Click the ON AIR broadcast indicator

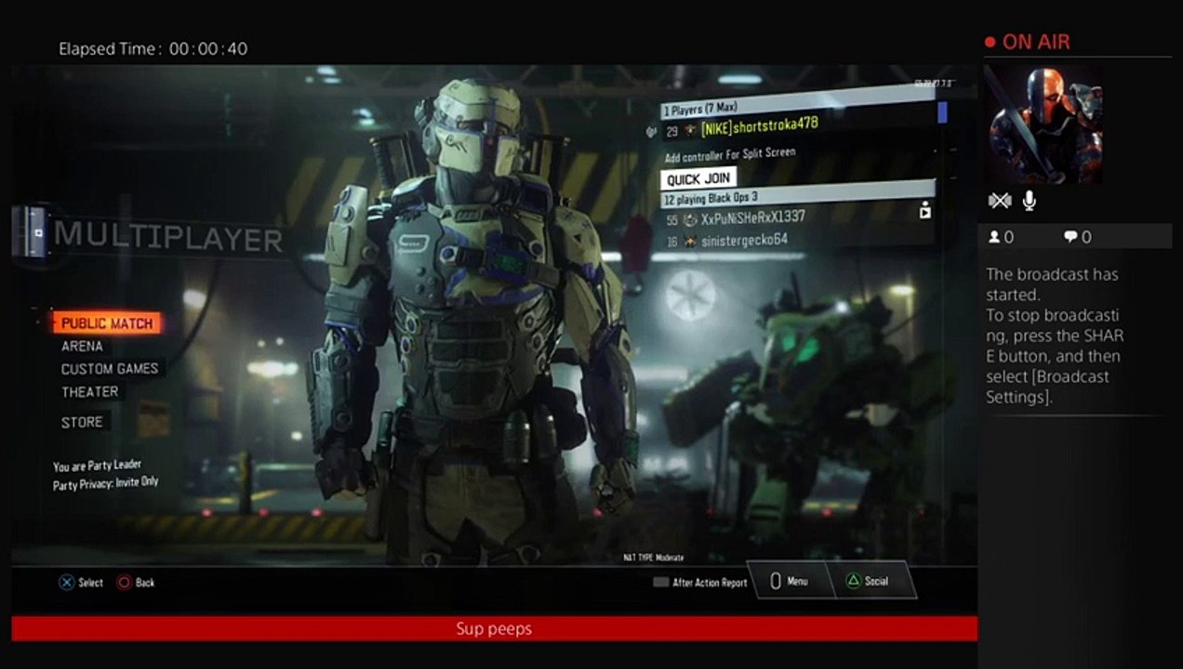point(1028,42)
